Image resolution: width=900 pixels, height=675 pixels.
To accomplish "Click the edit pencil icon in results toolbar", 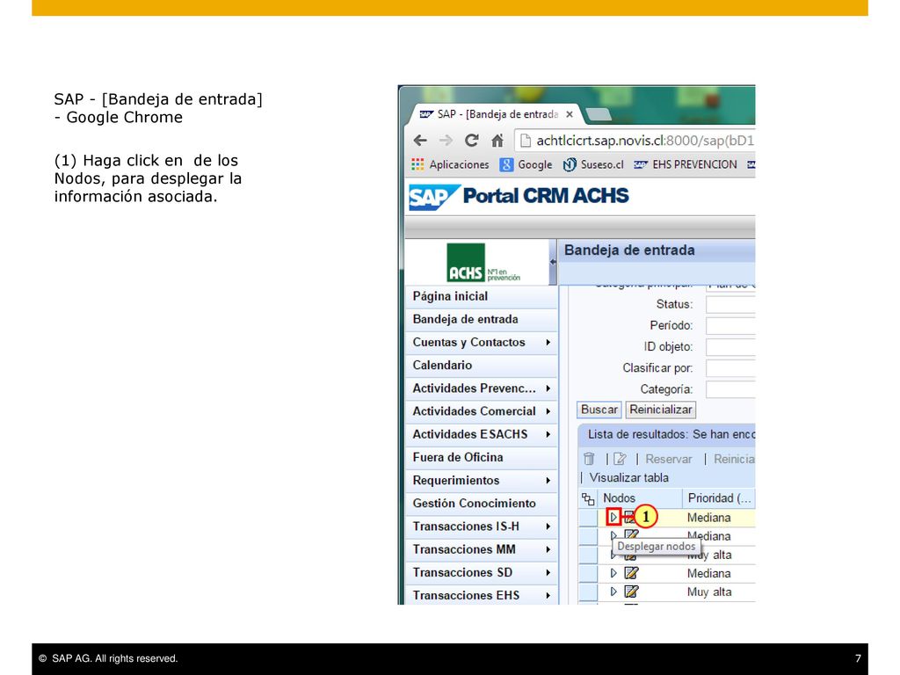I will pos(620,459).
